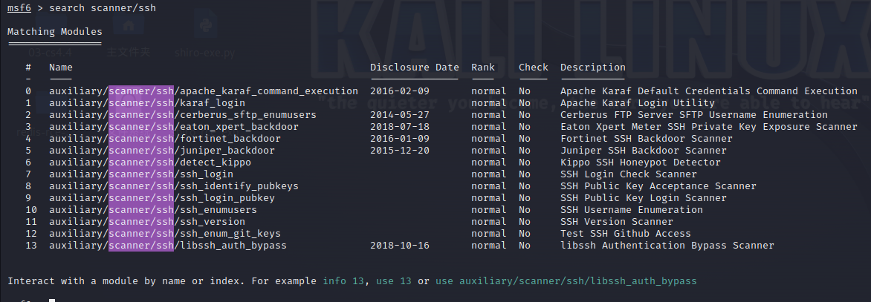Click the Check column header
The image size is (871, 302).
(x=534, y=68)
